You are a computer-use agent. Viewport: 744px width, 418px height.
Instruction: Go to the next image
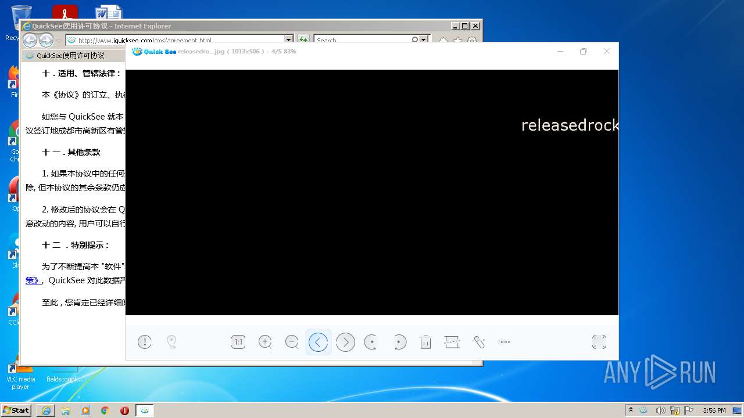pos(345,342)
